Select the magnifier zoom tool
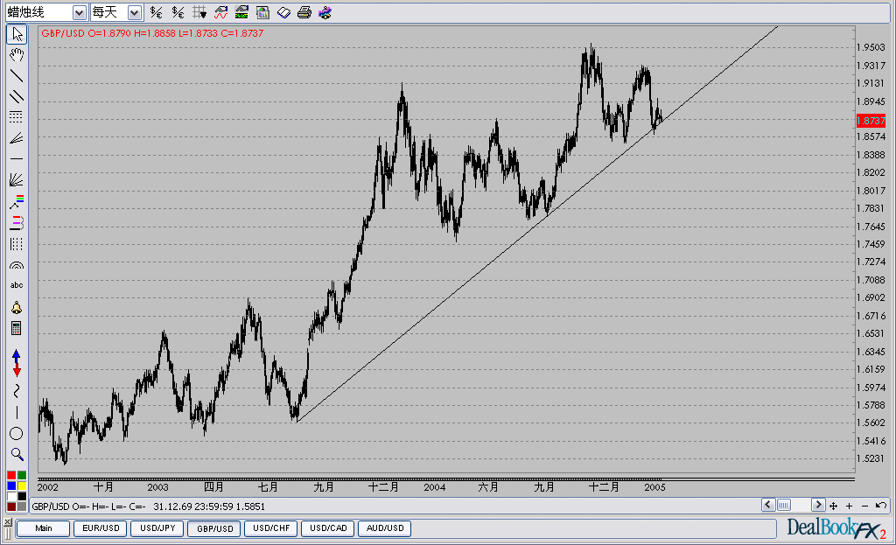 17,454
